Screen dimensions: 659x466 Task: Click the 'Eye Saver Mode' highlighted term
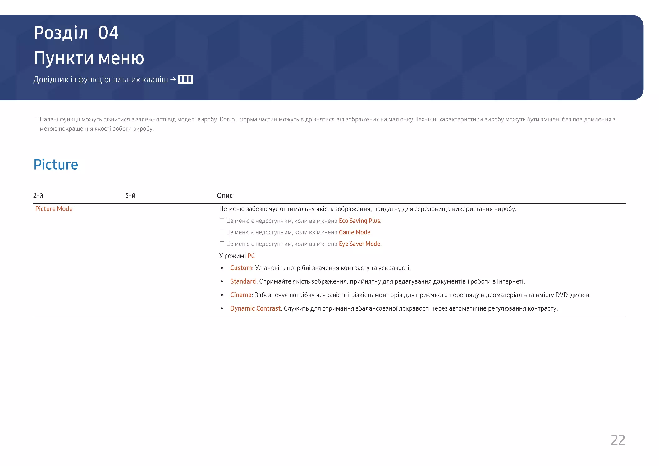(x=359, y=244)
